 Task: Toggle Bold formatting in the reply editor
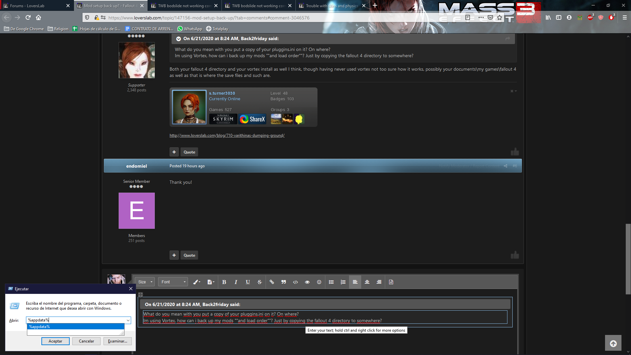[x=224, y=282]
